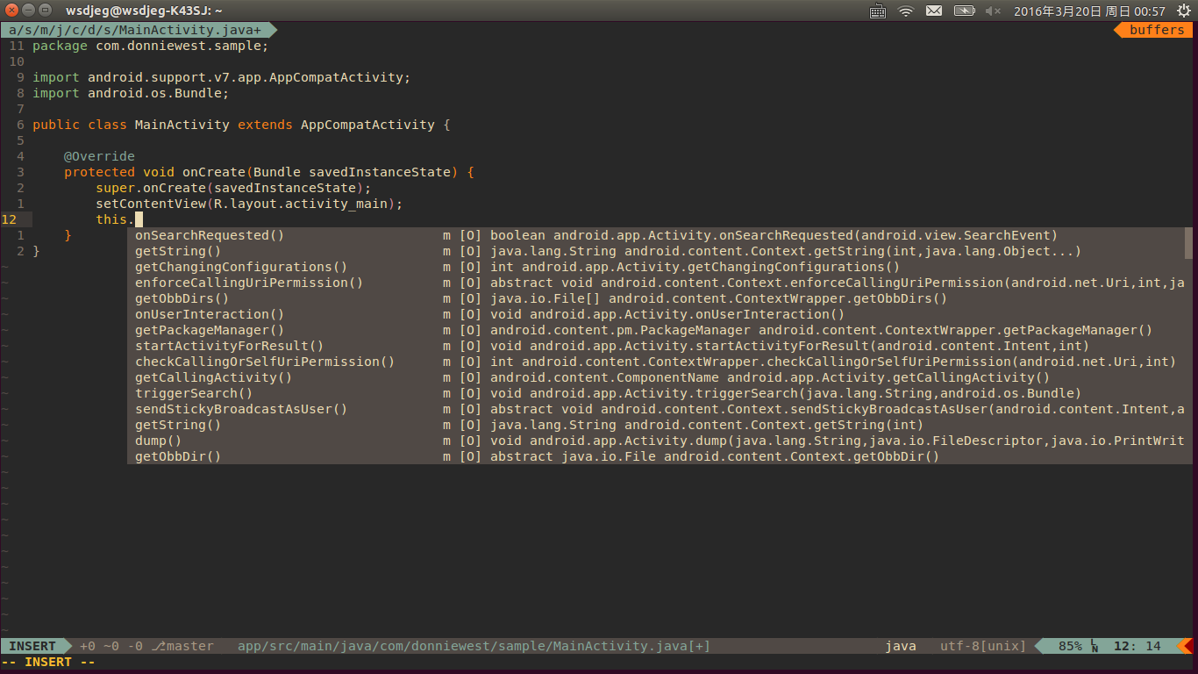Image resolution: width=1198 pixels, height=674 pixels.
Task: Click the -- INSERT -- message at the bottom
Action: pos(48,662)
